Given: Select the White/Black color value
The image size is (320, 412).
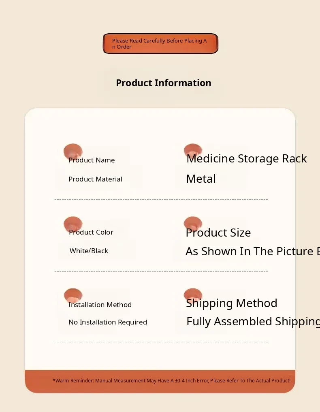Looking at the screenshot, I should point(89,251).
